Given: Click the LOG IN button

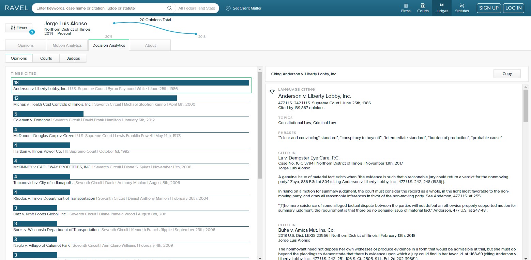Looking at the screenshot, I should (513, 8).
